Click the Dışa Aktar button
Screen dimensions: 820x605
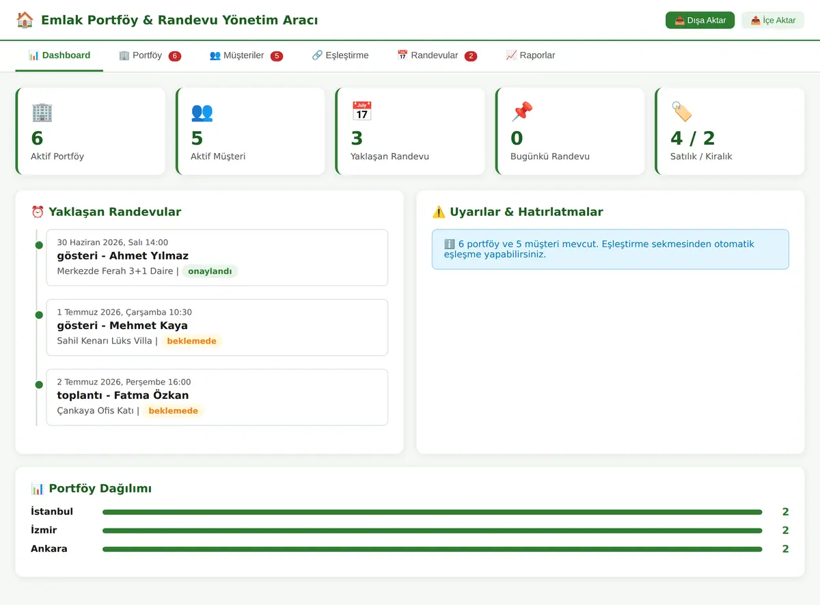(x=700, y=20)
